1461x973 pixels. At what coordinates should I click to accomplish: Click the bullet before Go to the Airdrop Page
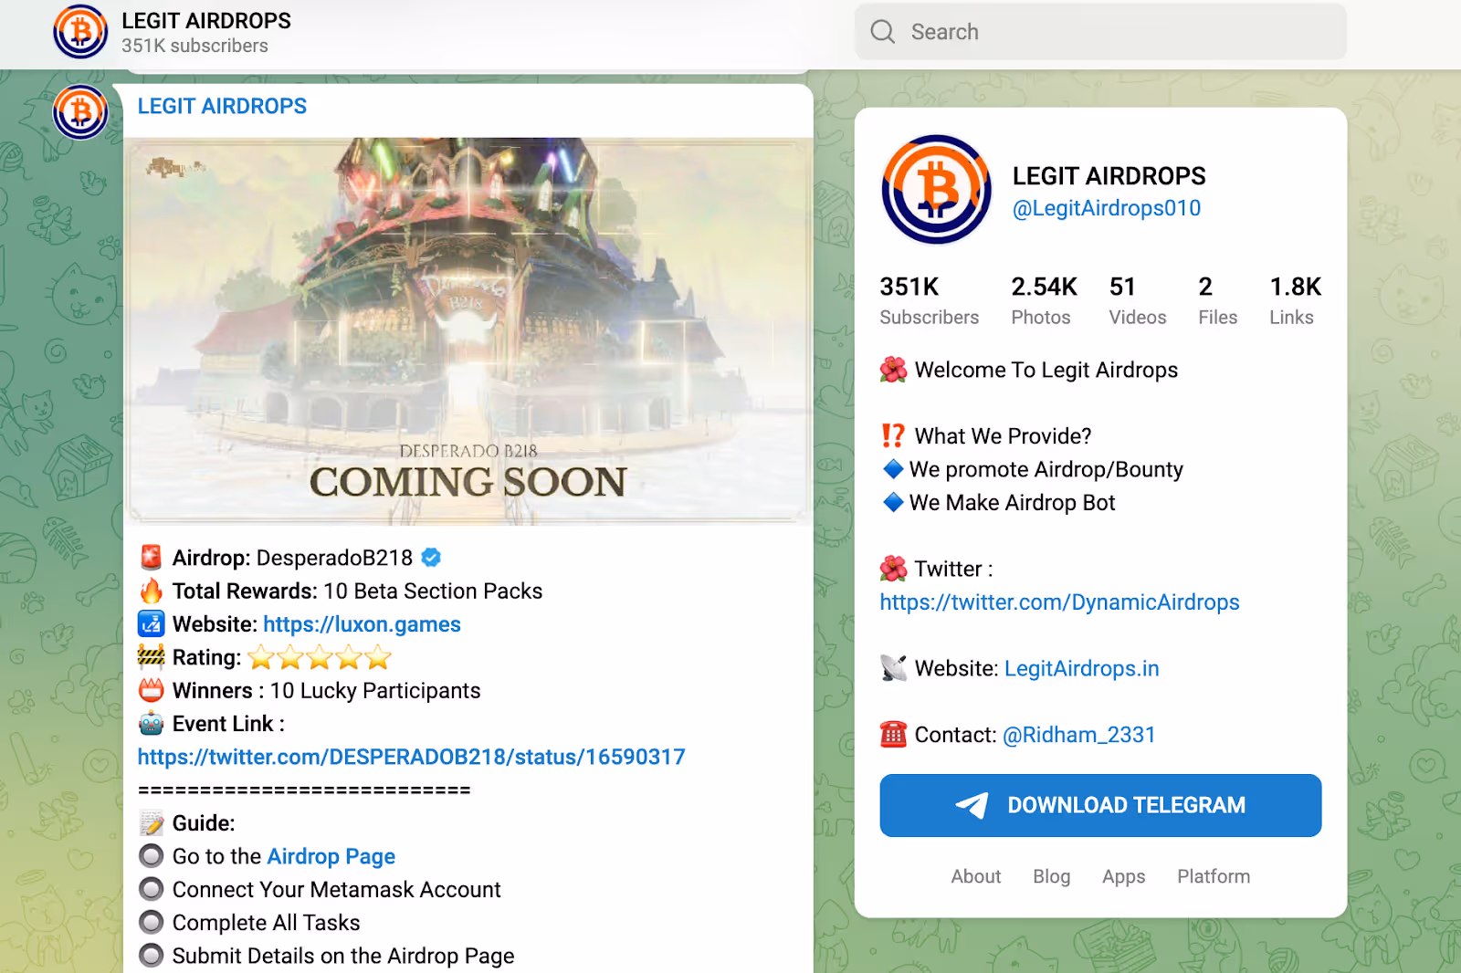tap(152, 855)
